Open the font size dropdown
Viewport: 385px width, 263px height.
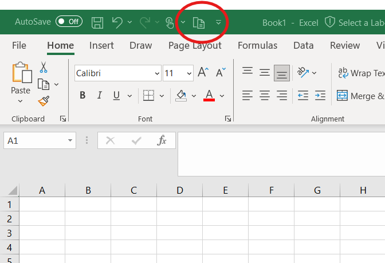click(x=190, y=73)
